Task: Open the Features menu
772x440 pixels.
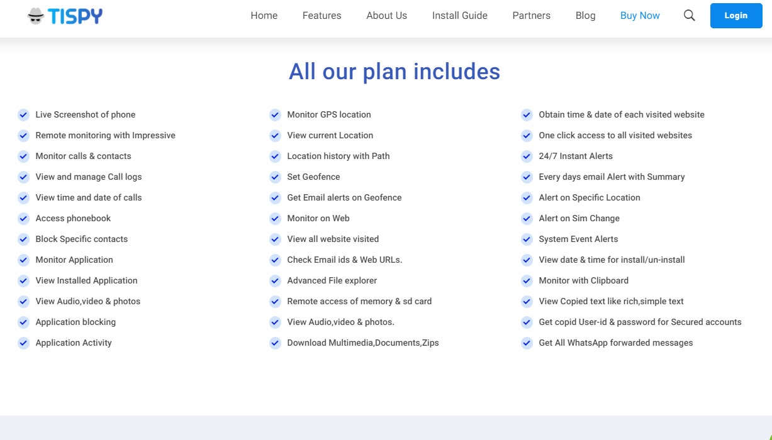Action: pos(322,16)
